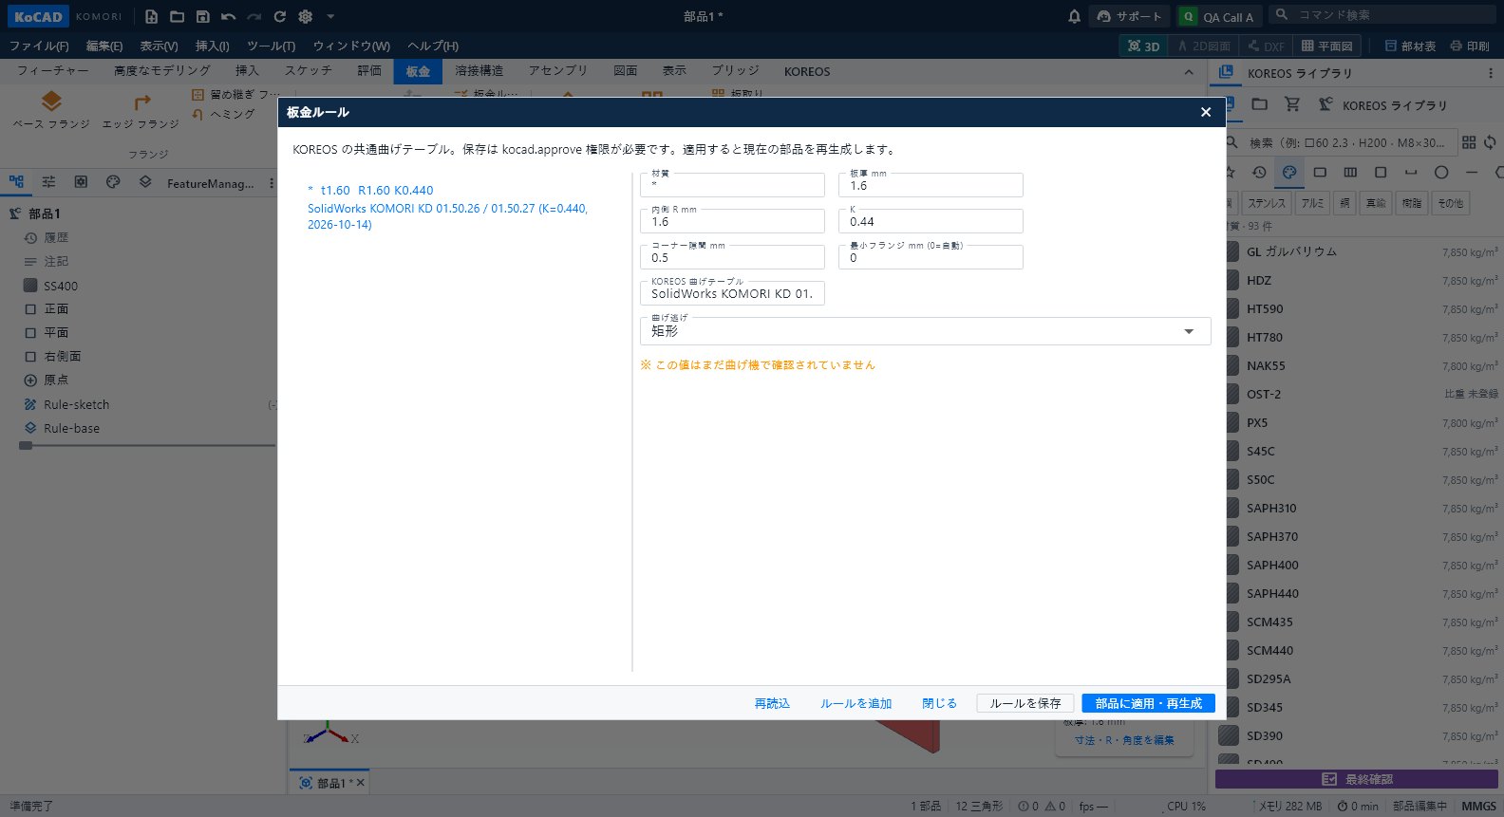Click the circle profile shape icon in library

(x=1441, y=172)
